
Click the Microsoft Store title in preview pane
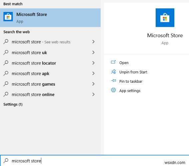pos(165,36)
